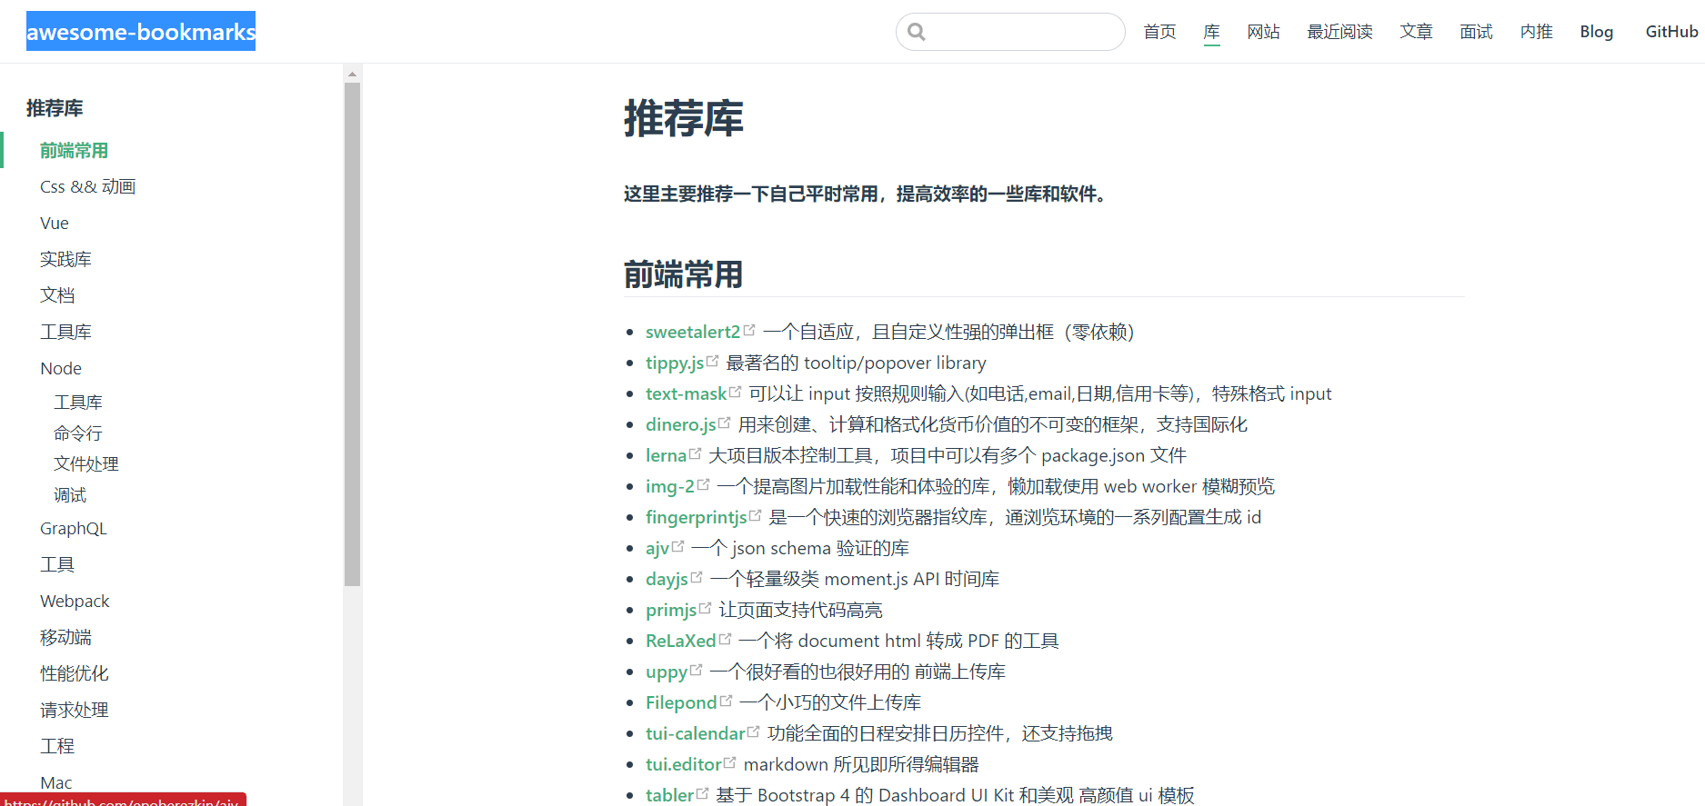Open 请求处理 sidebar entry

(75, 710)
